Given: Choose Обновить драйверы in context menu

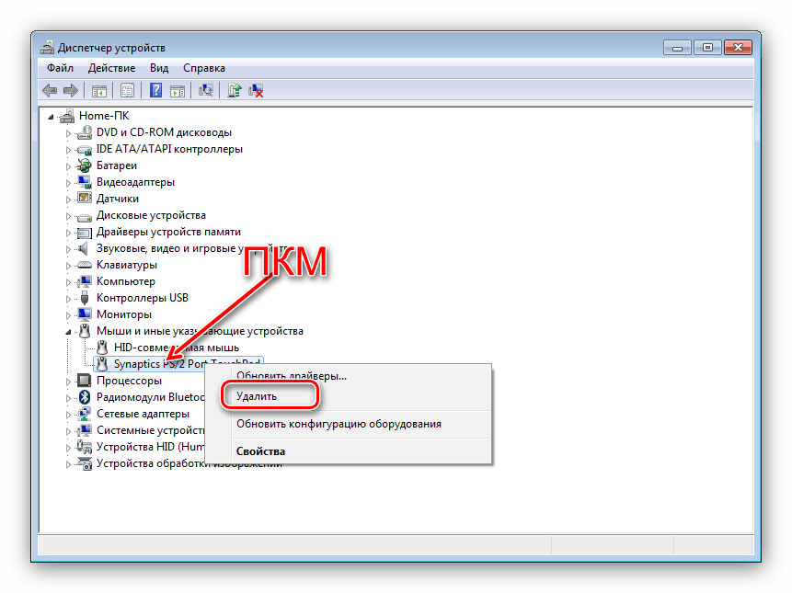Looking at the screenshot, I should click(x=292, y=376).
